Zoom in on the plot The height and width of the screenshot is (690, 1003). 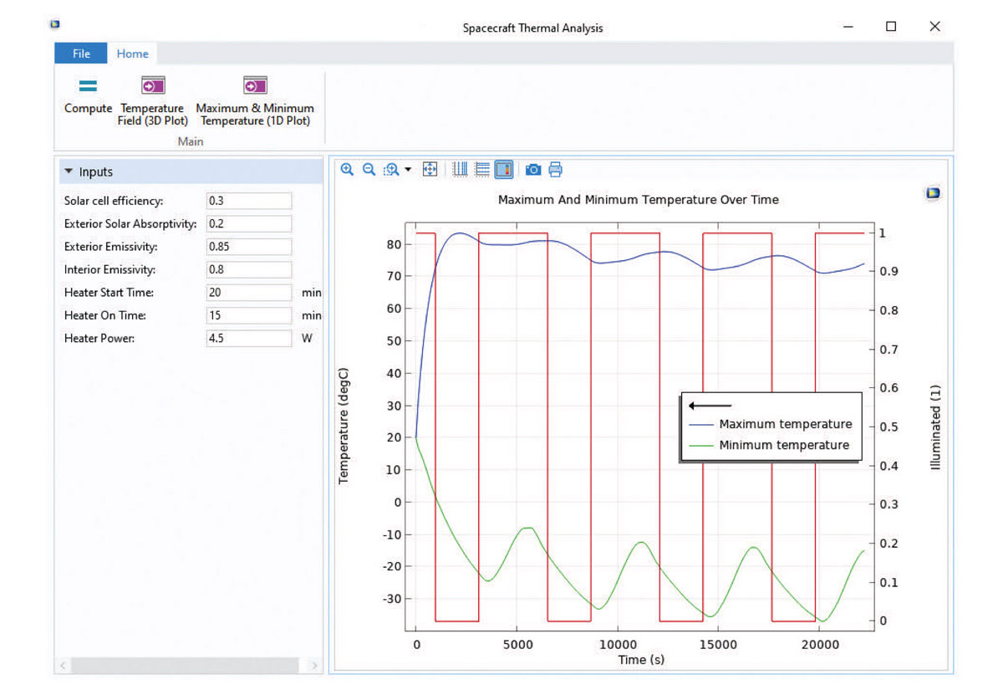tap(348, 170)
